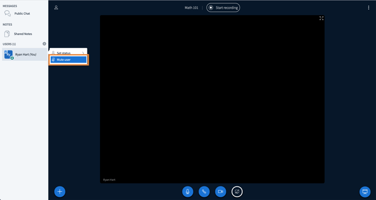The image size is (376, 200).
Task: Share your screen
Action: (237, 192)
